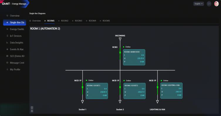Click the LIGHTING & FAN outgoing arrow symbol
Viewport: 221px width, 116px height.
(x=157, y=102)
